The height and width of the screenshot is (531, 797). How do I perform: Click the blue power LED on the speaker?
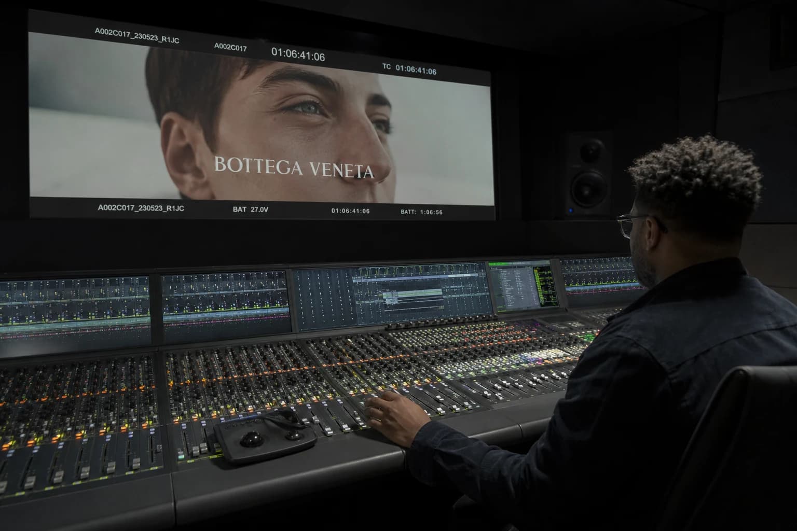click(570, 211)
